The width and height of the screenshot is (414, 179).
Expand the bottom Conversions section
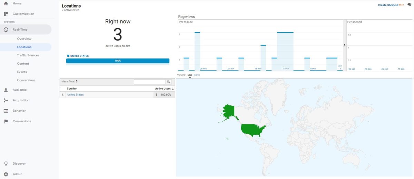(x=22, y=121)
